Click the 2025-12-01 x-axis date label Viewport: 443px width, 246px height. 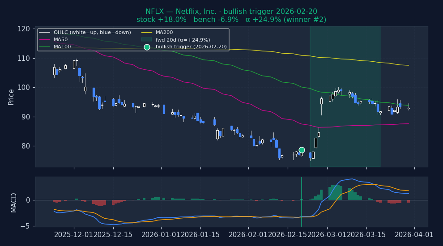click(x=74, y=235)
